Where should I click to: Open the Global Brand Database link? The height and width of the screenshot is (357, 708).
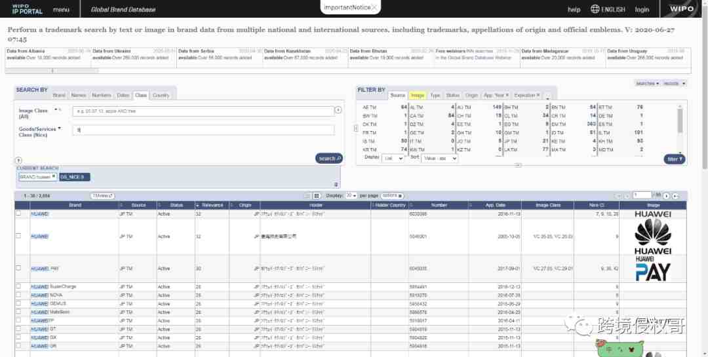click(x=123, y=9)
